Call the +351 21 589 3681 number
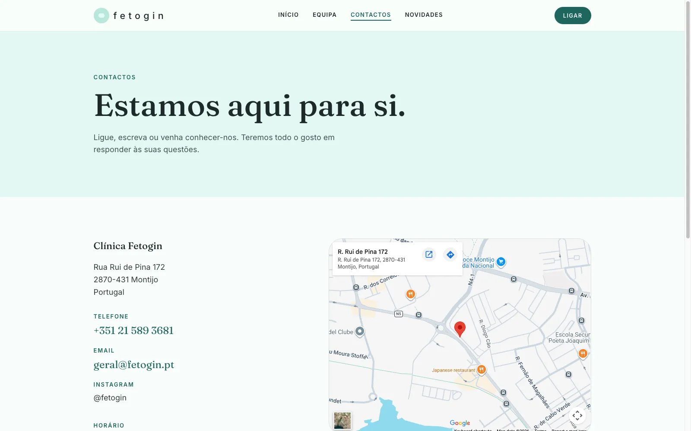 (133, 331)
